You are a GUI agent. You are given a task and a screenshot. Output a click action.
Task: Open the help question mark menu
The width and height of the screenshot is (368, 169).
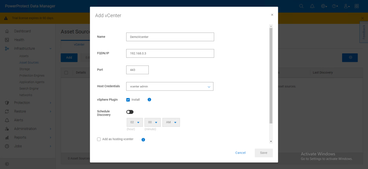(335, 6)
